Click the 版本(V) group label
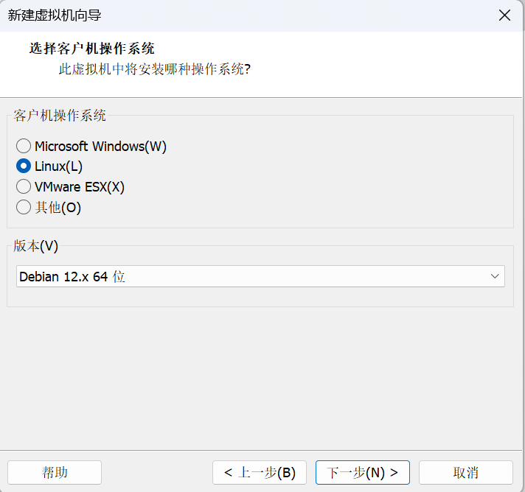The width and height of the screenshot is (525, 492). click(35, 246)
